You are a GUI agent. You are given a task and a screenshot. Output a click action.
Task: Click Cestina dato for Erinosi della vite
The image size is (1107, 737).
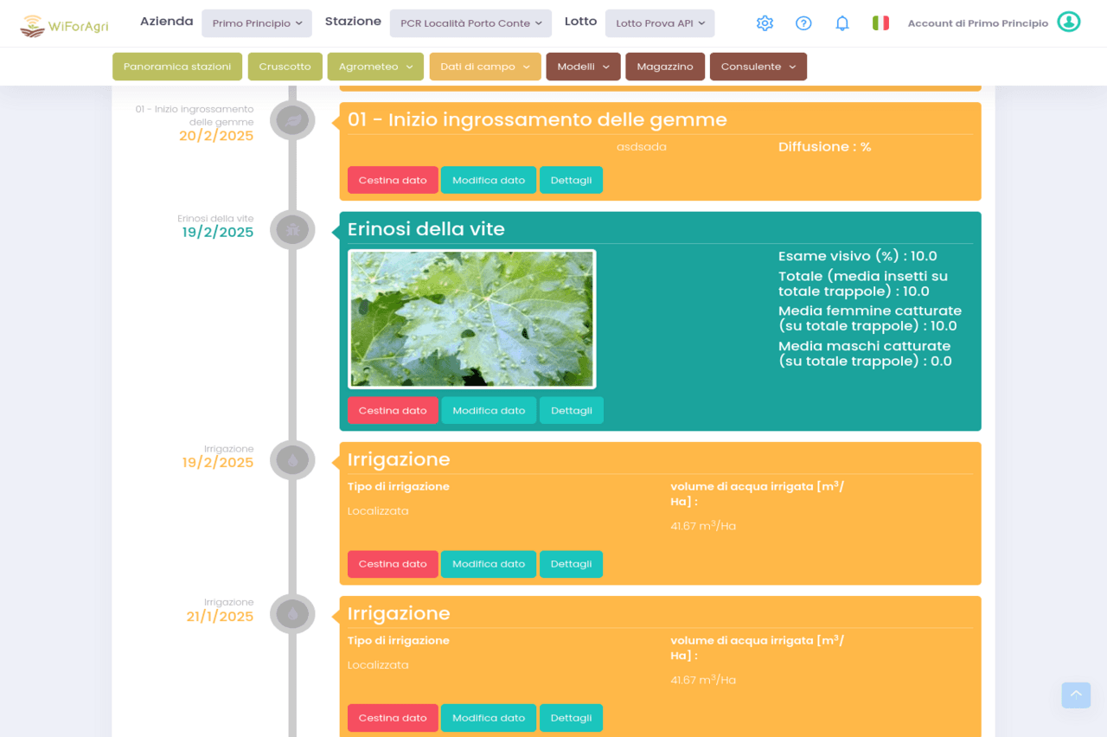393,410
